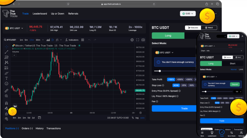Select +200% Take Profit on desktop

click(180, 80)
